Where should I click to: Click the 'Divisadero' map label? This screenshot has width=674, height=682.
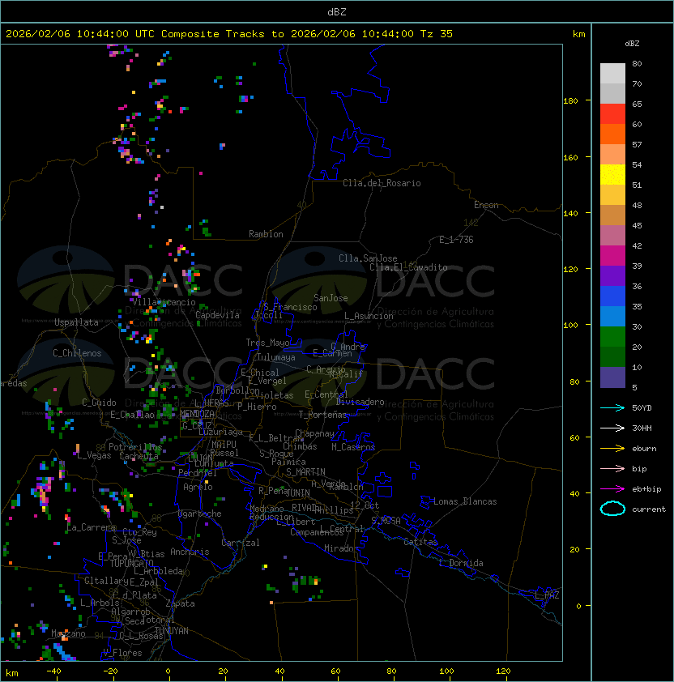click(x=360, y=402)
